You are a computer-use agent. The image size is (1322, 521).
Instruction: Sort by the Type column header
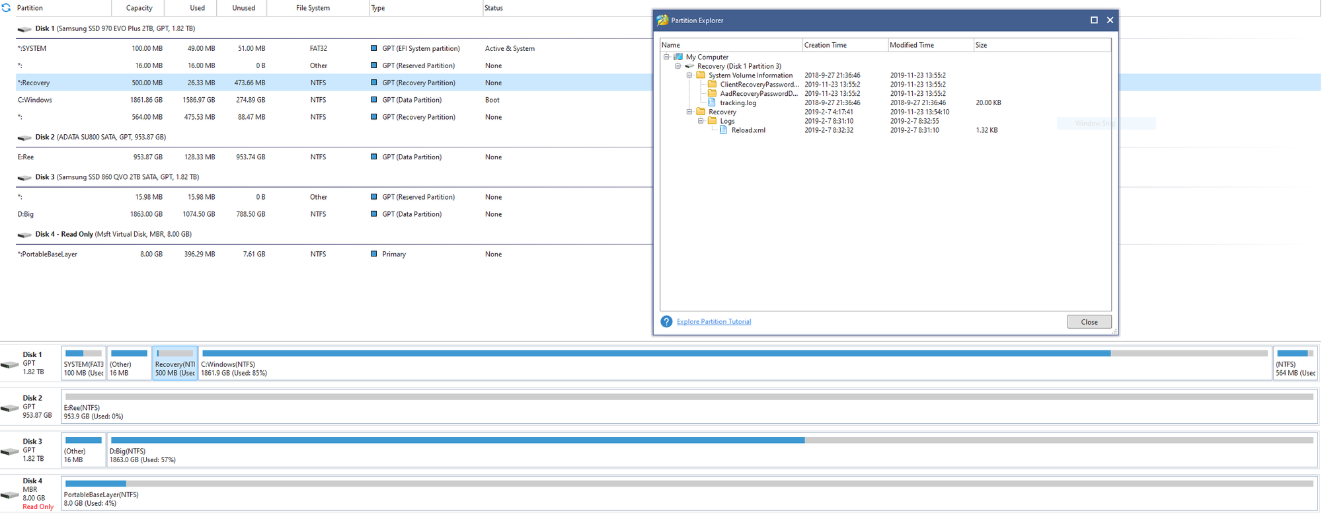click(426, 8)
